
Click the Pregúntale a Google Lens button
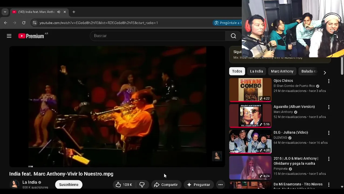tap(228, 23)
